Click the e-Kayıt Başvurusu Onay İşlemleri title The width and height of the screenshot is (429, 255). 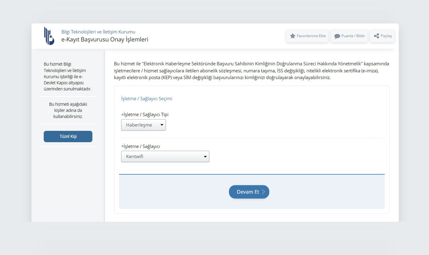pyautogui.click(x=105, y=40)
